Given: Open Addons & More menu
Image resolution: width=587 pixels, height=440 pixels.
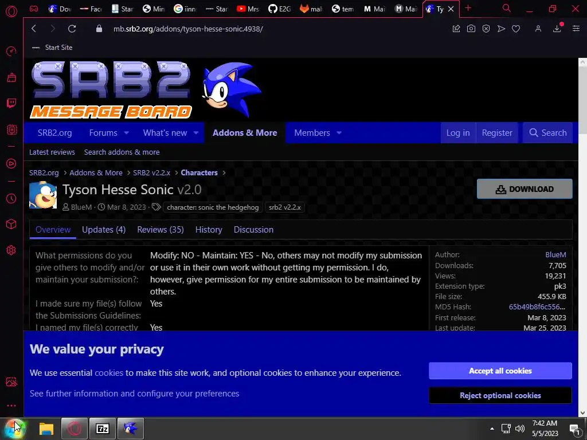Looking at the screenshot, I should point(245,133).
